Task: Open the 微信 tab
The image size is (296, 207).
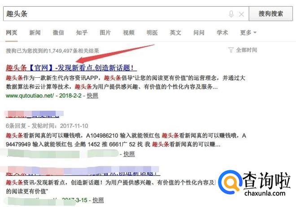Action: pos(58,33)
